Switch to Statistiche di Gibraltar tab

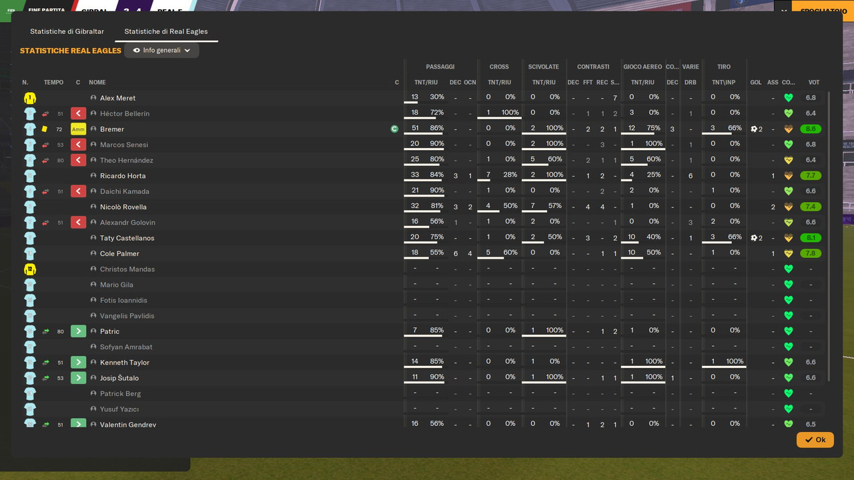click(67, 31)
